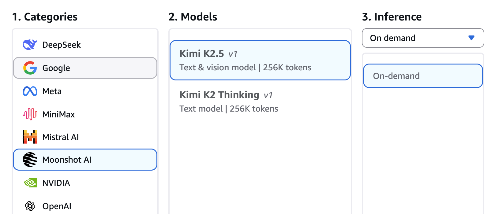The image size is (499, 214).
Task: Click the Mistral AI pixel logo
Action: pos(30,137)
